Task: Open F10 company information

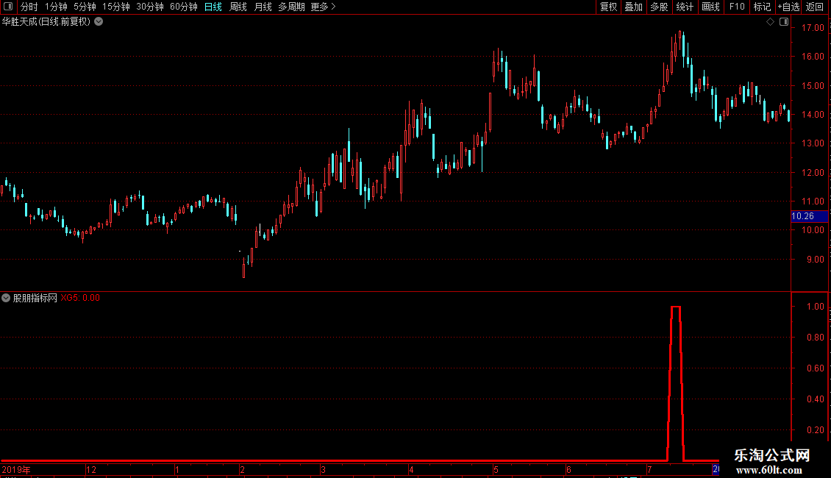Action: 737,7
